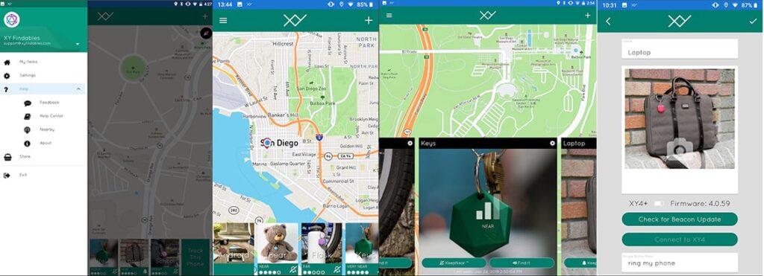
Task: Open the gear settings on the partial left card
Action: (410, 144)
